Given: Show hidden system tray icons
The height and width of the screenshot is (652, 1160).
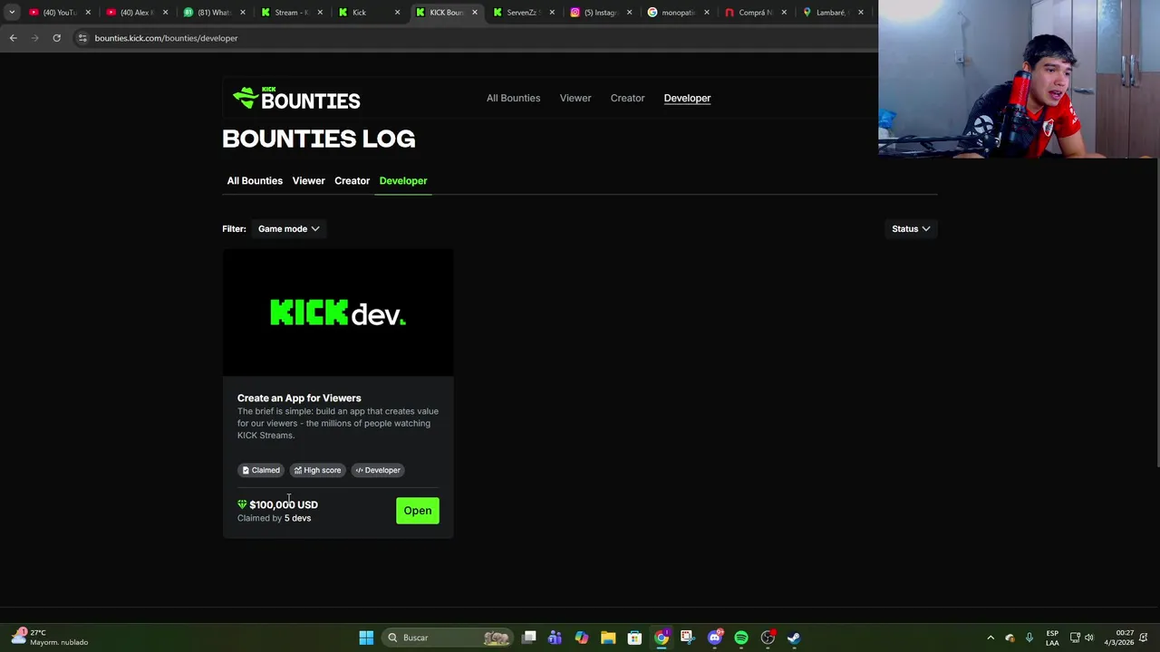Looking at the screenshot, I should click(991, 638).
